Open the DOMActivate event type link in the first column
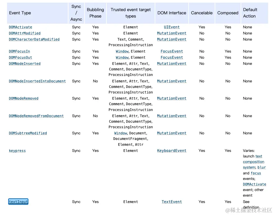Viewport: 274px width, 215px height. 20,27
